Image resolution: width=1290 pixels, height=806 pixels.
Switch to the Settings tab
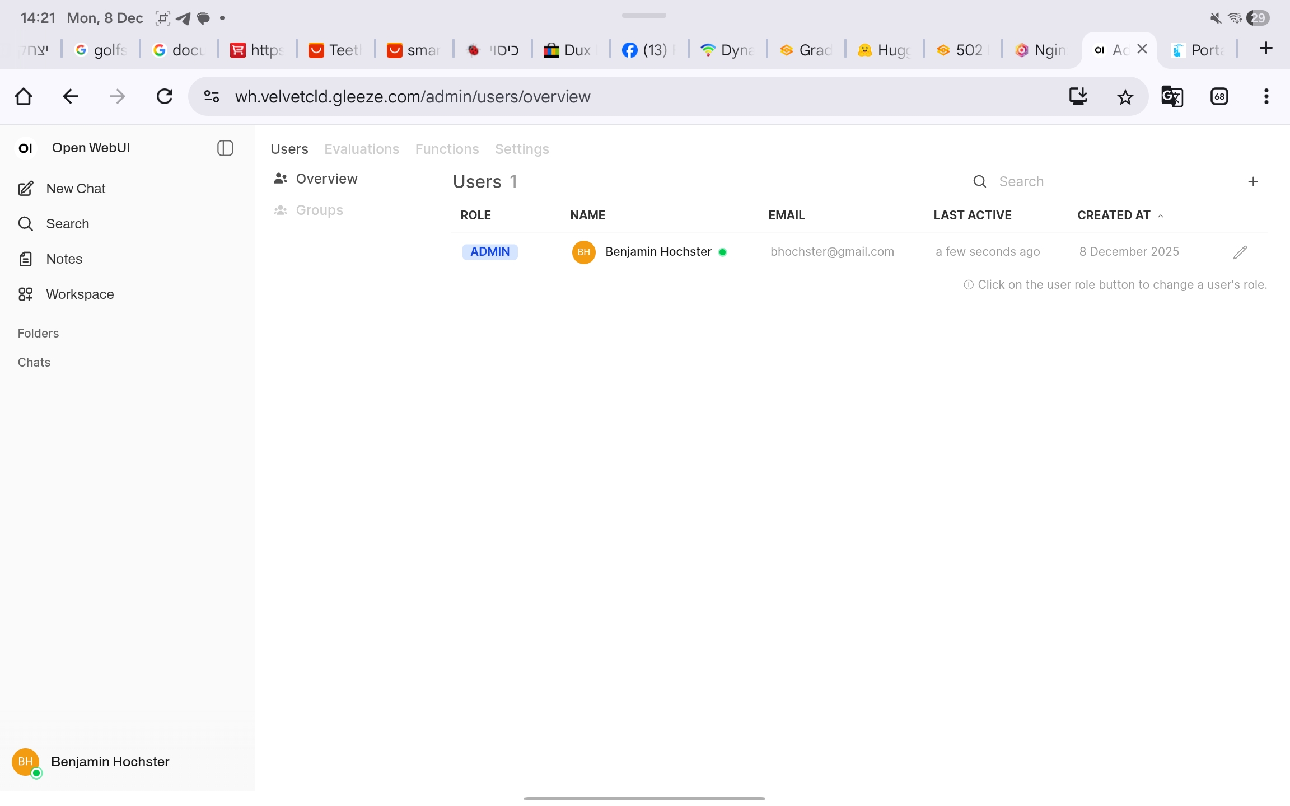[x=522, y=149]
